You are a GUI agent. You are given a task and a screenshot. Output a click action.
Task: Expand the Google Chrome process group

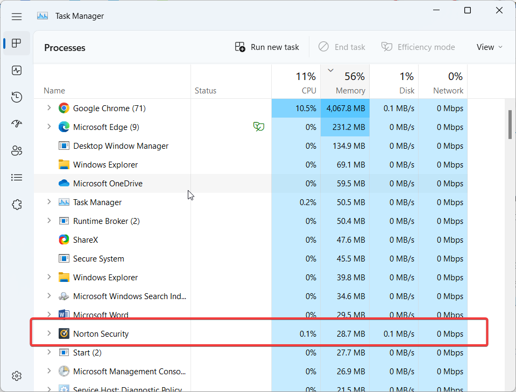click(x=49, y=108)
